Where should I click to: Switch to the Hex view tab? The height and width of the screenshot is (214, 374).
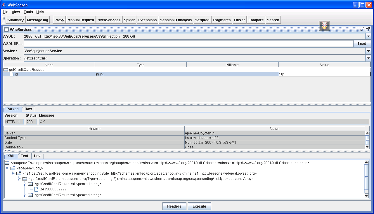tap(37, 156)
